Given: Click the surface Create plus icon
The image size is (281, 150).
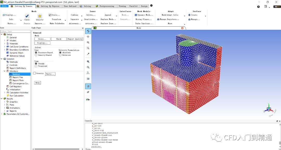Looking at the screenshot, I should click(189, 15).
